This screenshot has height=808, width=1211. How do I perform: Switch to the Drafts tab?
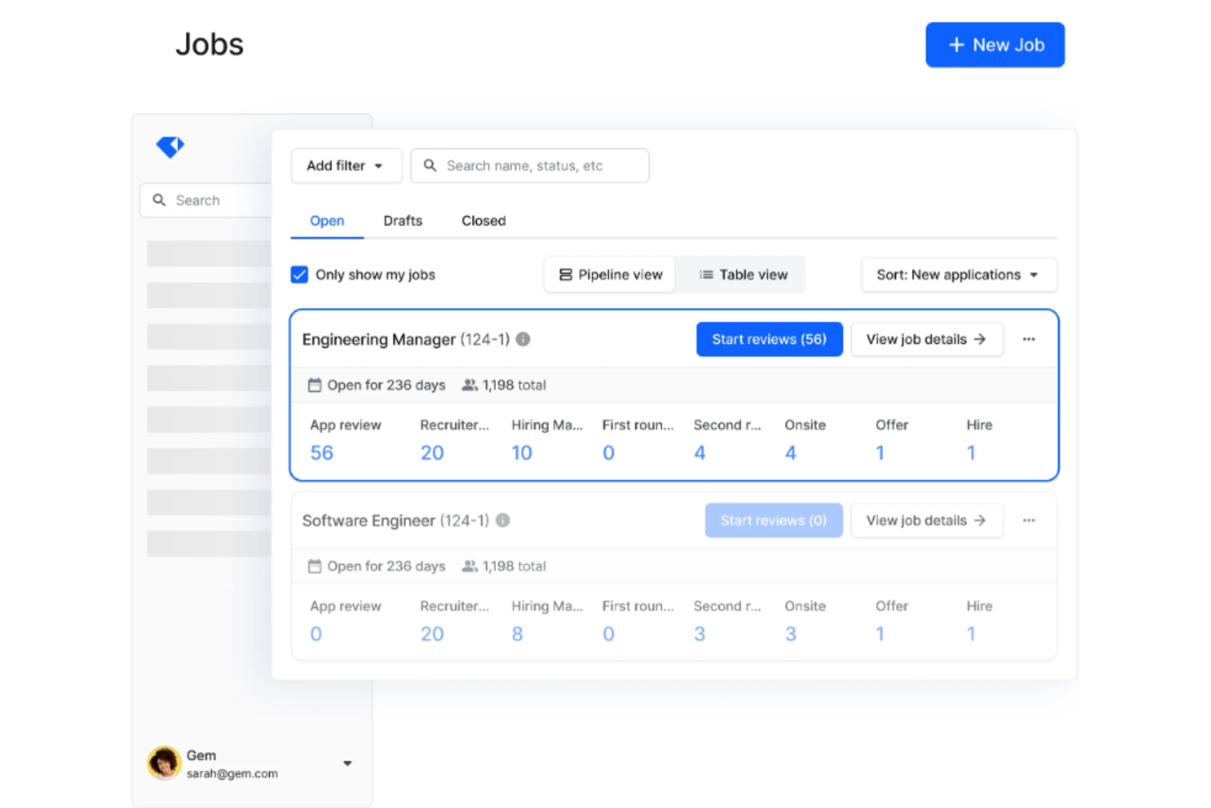point(402,220)
